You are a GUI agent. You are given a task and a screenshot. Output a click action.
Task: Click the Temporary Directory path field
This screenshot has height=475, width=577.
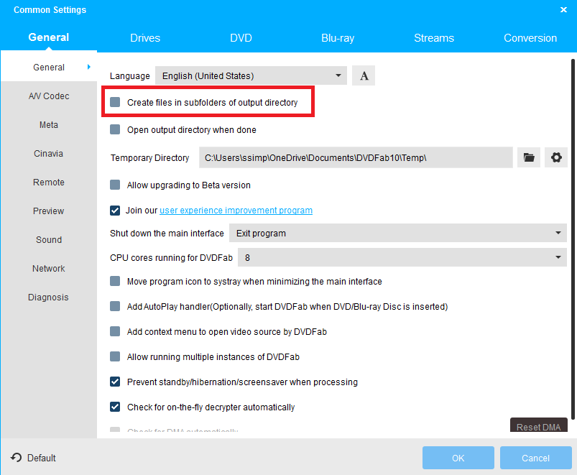tap(355, 157)
